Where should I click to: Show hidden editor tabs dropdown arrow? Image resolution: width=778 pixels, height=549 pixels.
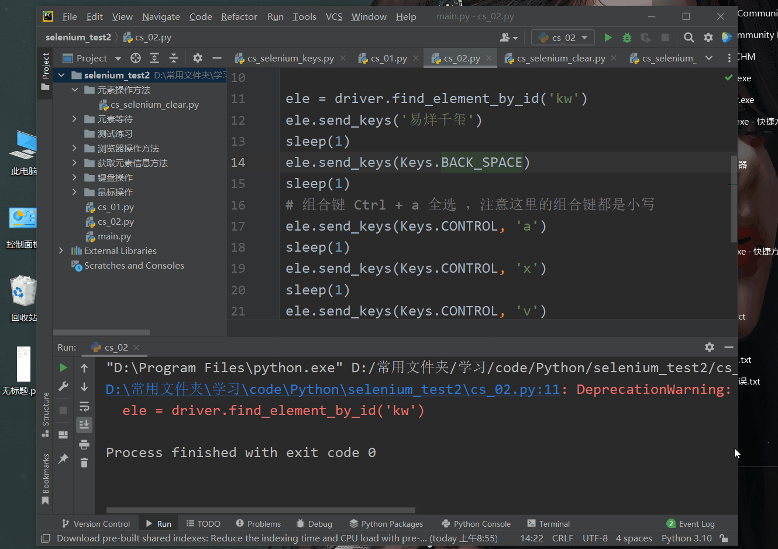[x=709, y=58]
